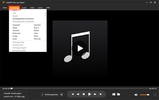
Task: Click the total duration 00:00:33
Action: point(153,89)
